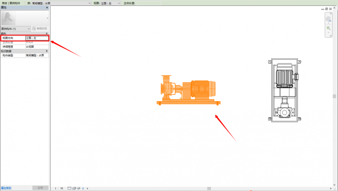Viewport: 338px width, 191px height.
Task: Select the black pump plan view component
Action: point(284,90)
